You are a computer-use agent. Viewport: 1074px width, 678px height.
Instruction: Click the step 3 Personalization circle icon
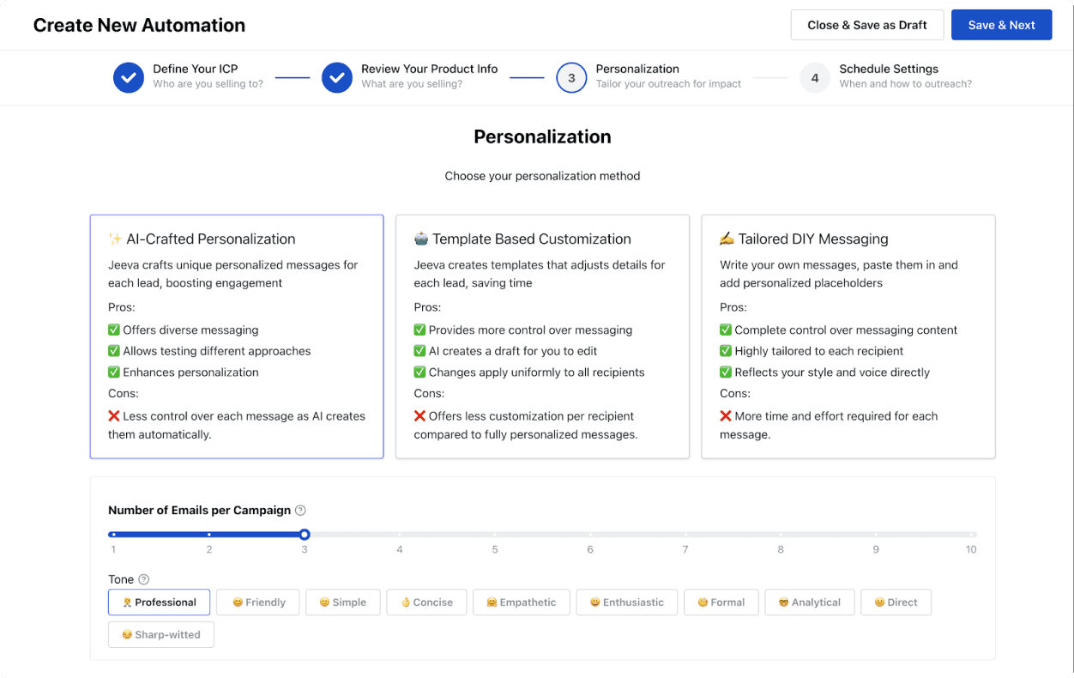pyautogui.click(x=571, y=77)
